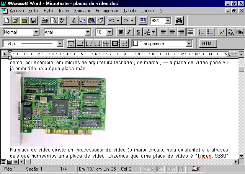The image size is (245, 174).
Task: Copy selection with the copy icon
Action: [x=83, y=21]
